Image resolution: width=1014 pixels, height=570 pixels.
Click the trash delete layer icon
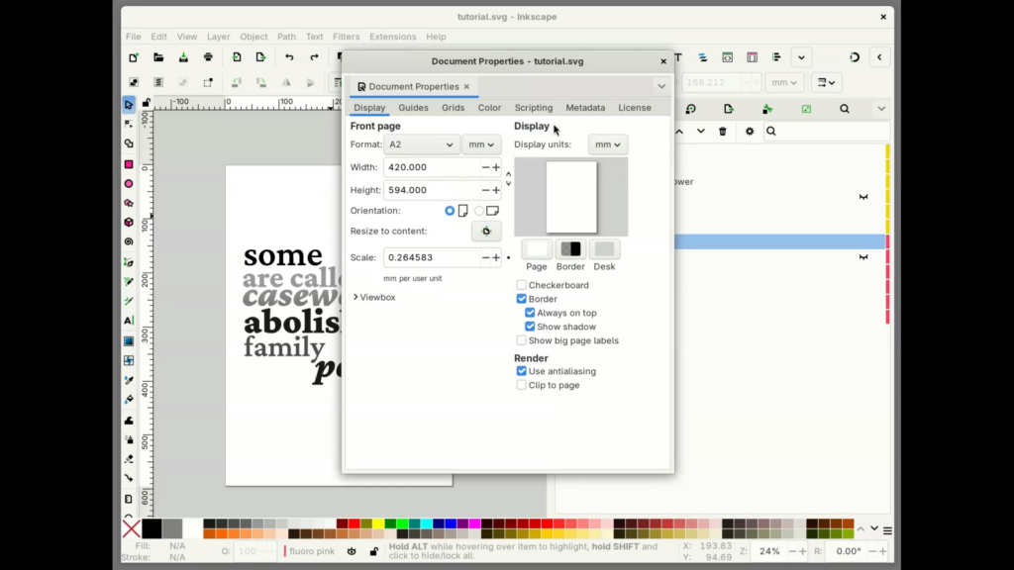(723, 131)
